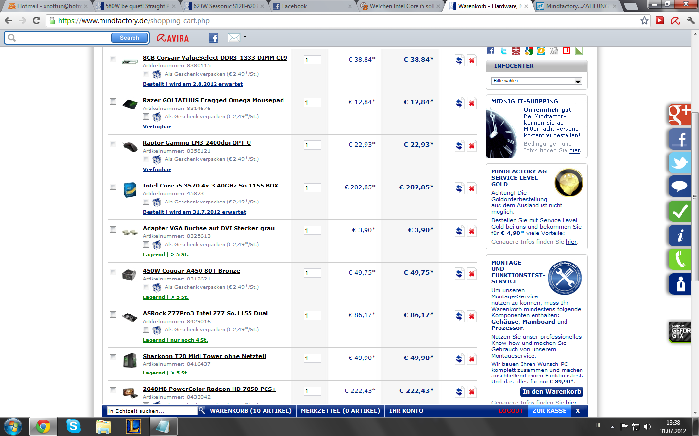Open the info side button
The image size is (699, 436).
point(680,235)
